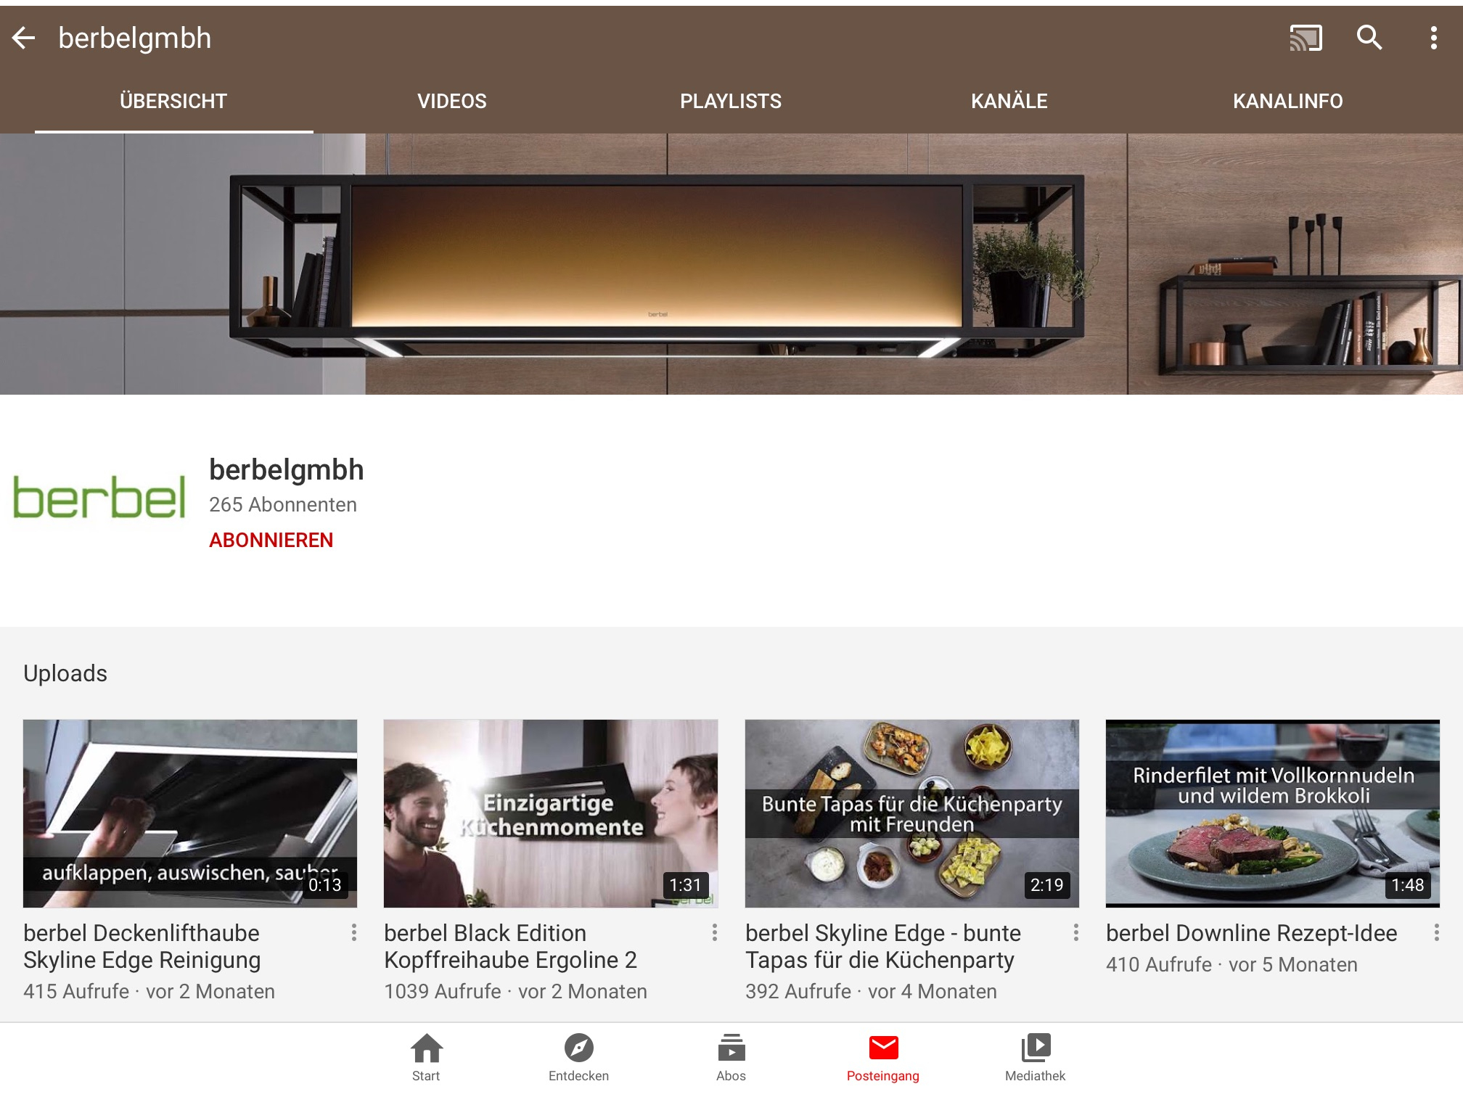
Task: Click '1039 Aufrufe · vor 2 Monaten' text
Action: coord(515,991)
